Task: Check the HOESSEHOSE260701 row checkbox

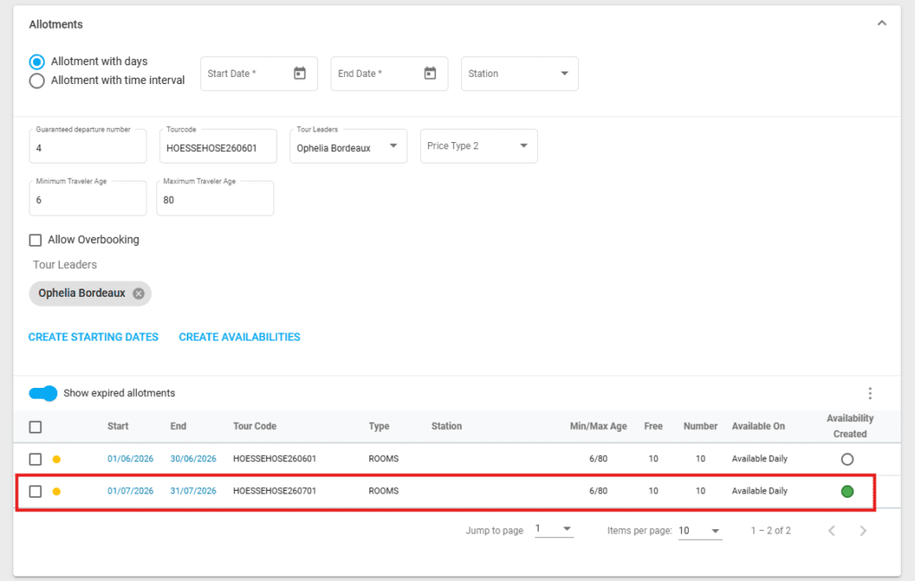Action: pos(36,491)
